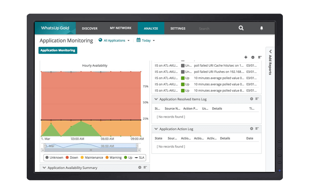Open dashboard menu lines icon
The width and height of the screenshot is (310, 194).
pyautogui.click(x=260, y=57)
